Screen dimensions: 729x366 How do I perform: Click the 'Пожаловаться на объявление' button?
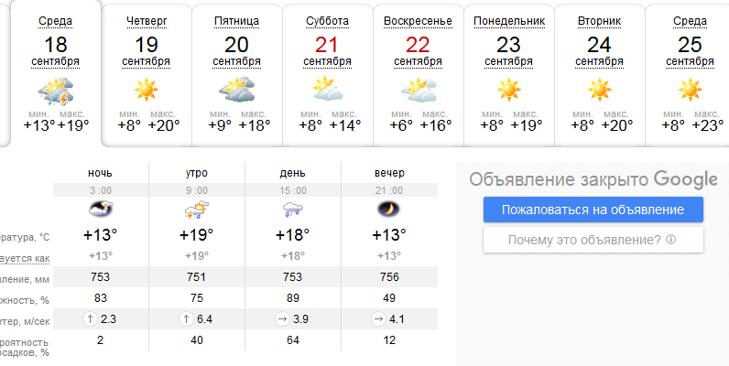[593, 210]
